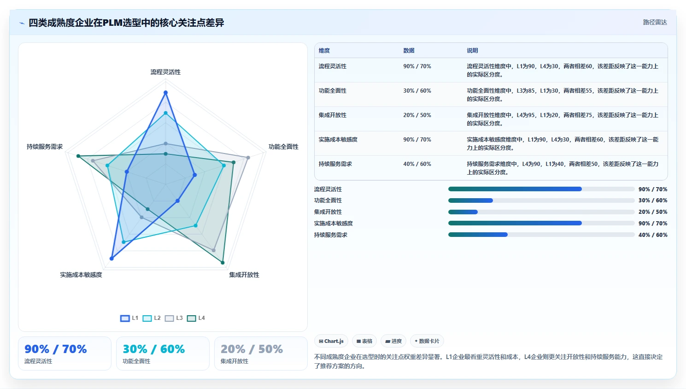Toggle L1 series in radar legend
686x389 pixels.
click(129, 318)
